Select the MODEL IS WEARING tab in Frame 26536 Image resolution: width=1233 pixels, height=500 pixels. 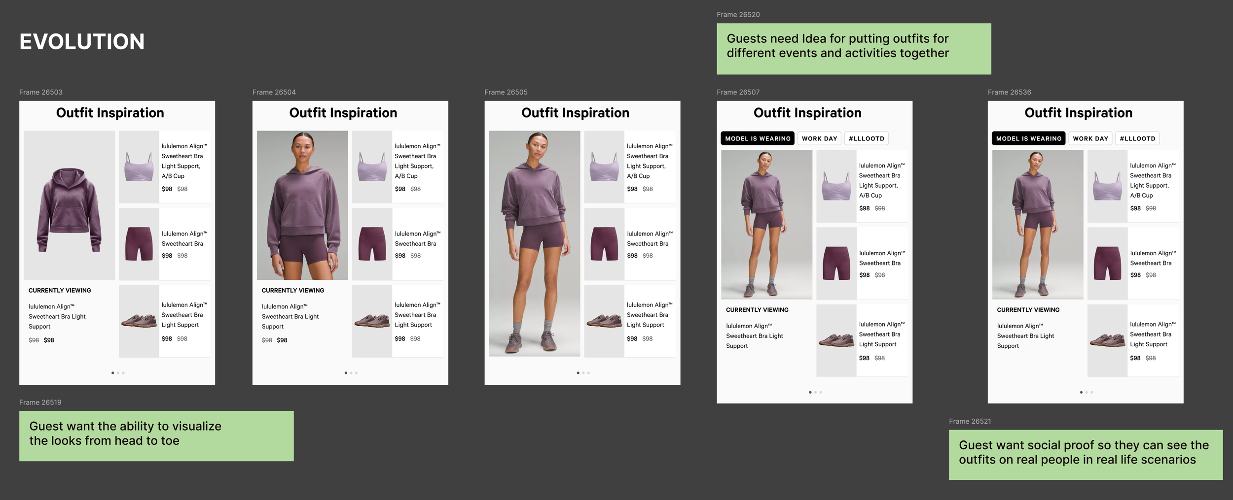click(x=1029, y=138)
